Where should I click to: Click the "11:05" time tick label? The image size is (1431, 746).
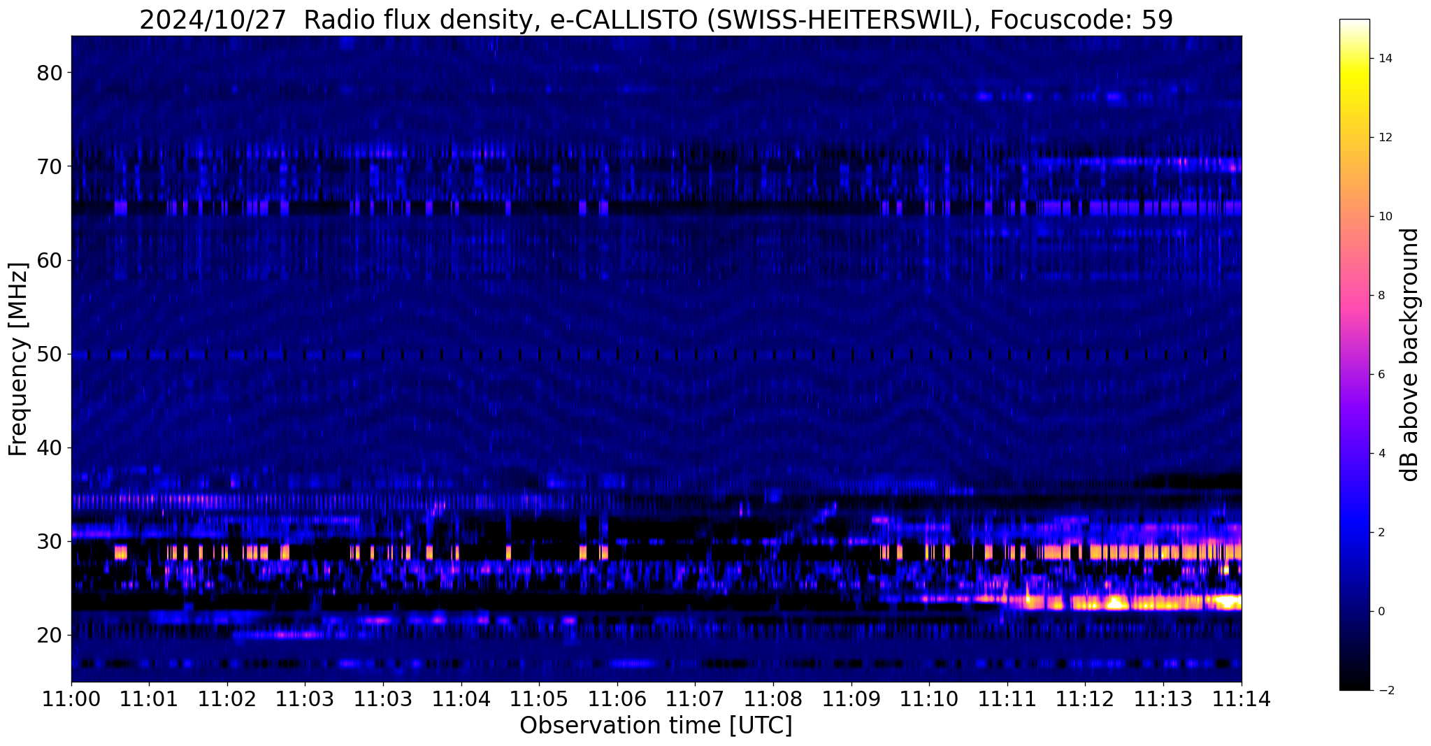(x=539, y=698)
